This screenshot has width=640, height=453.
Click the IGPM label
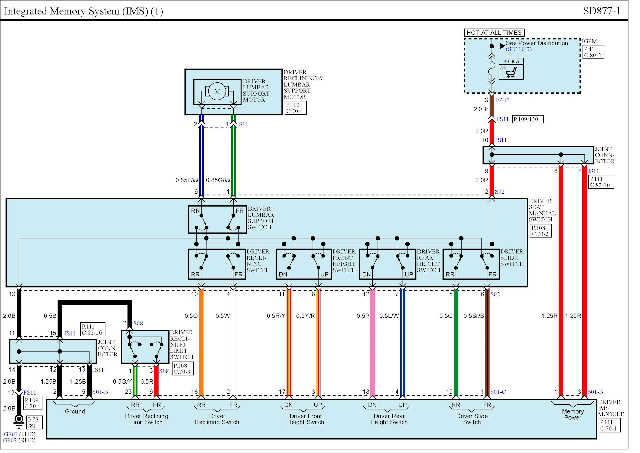589,41
